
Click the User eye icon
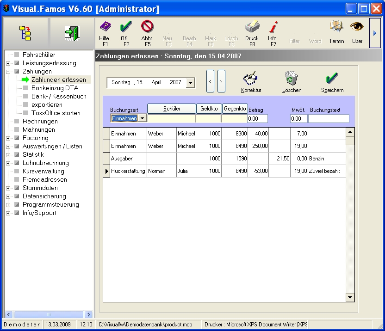(x=357, y=27)
